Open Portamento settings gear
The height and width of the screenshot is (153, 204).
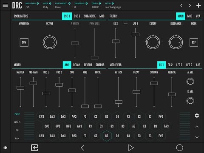click(69, 3)
